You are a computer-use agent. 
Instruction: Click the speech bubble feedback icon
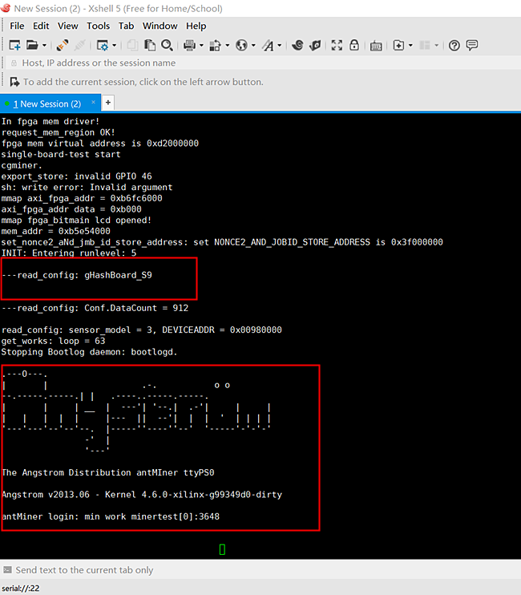click(x=472, y=45)
